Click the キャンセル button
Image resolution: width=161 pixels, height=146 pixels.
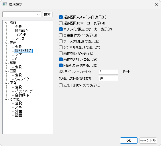tap(148, 141)
